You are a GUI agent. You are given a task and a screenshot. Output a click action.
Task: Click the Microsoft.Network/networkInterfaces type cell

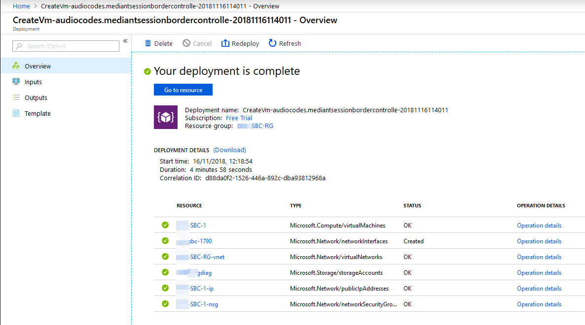coord(339,241)
